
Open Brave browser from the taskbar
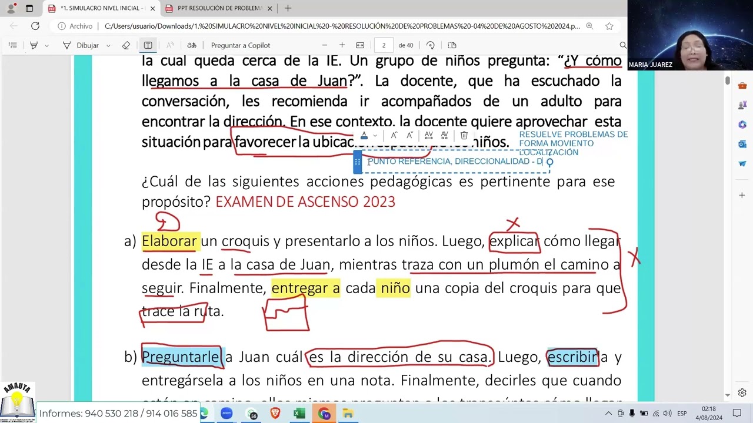[275, 414]
